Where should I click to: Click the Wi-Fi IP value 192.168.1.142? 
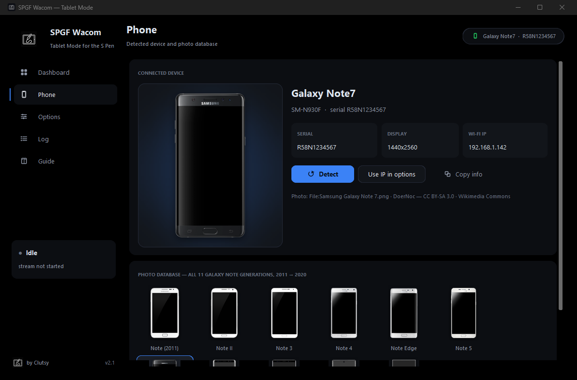(487, 147)
